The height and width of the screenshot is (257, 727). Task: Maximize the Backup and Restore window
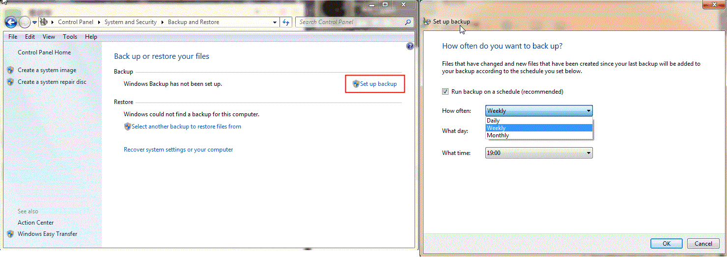coord(385,4)
